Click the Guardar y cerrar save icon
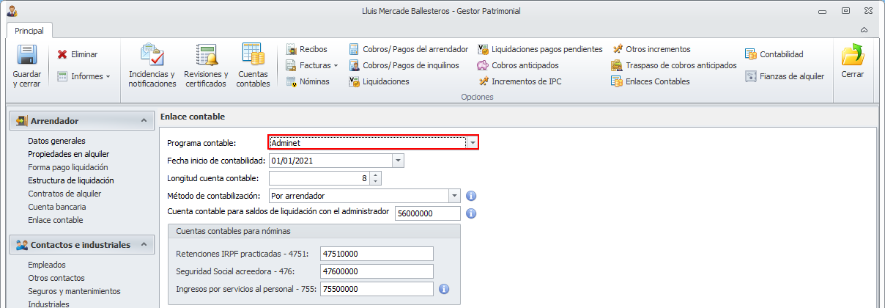 tap(27, 55)
